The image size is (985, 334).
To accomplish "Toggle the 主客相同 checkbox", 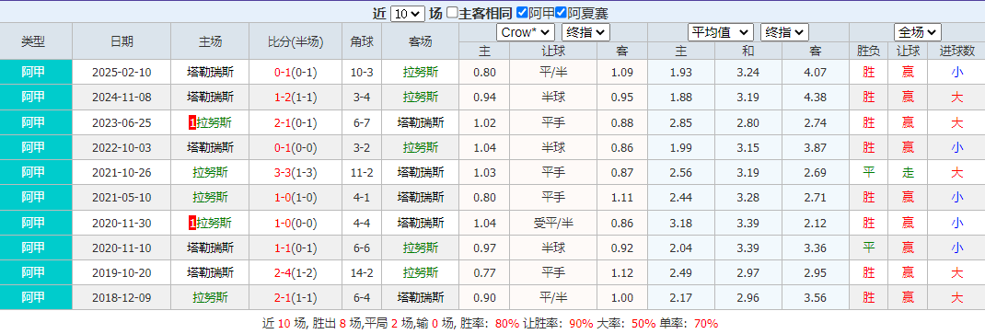I will pyautogui.click(x=452, y=13).
